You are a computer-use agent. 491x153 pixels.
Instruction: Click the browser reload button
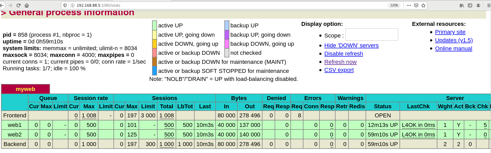tap(18, 5)
